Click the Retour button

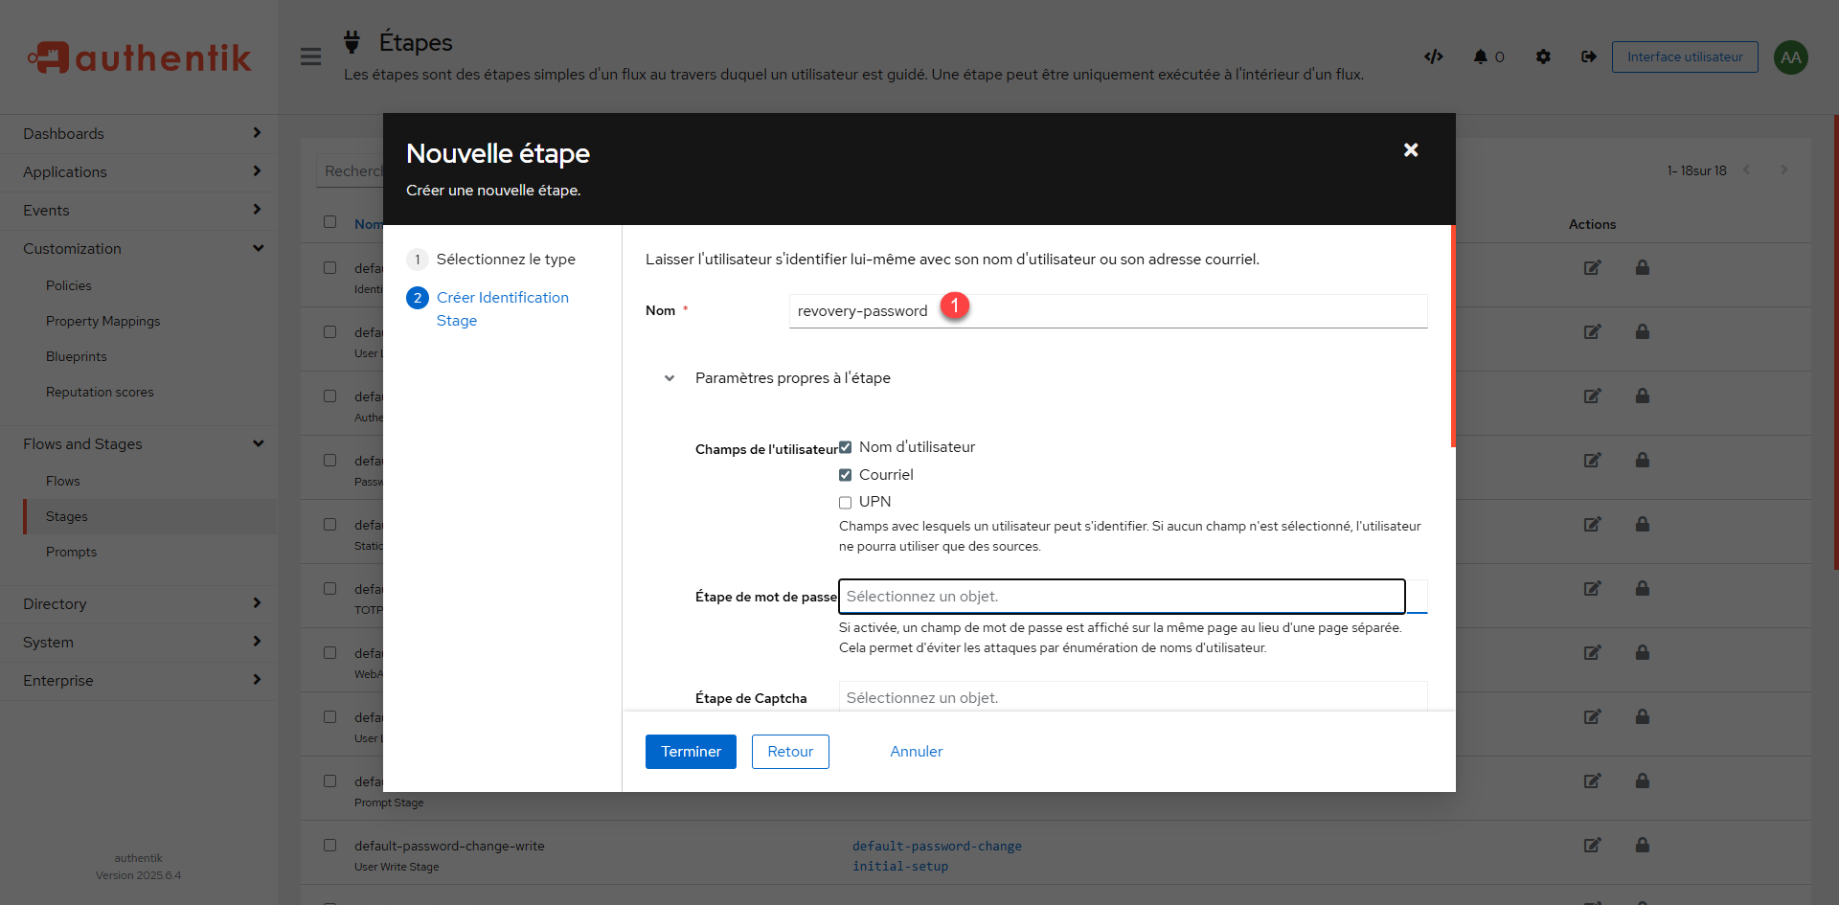tap(790, 752)
